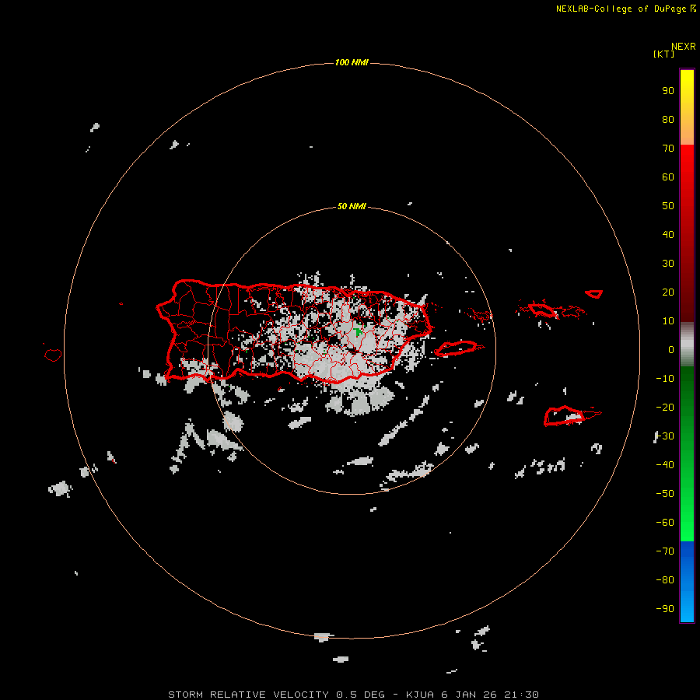The image size is (700, 700).
Task: Click the 0 value on velocity scale
Action: tap(671, 350)
